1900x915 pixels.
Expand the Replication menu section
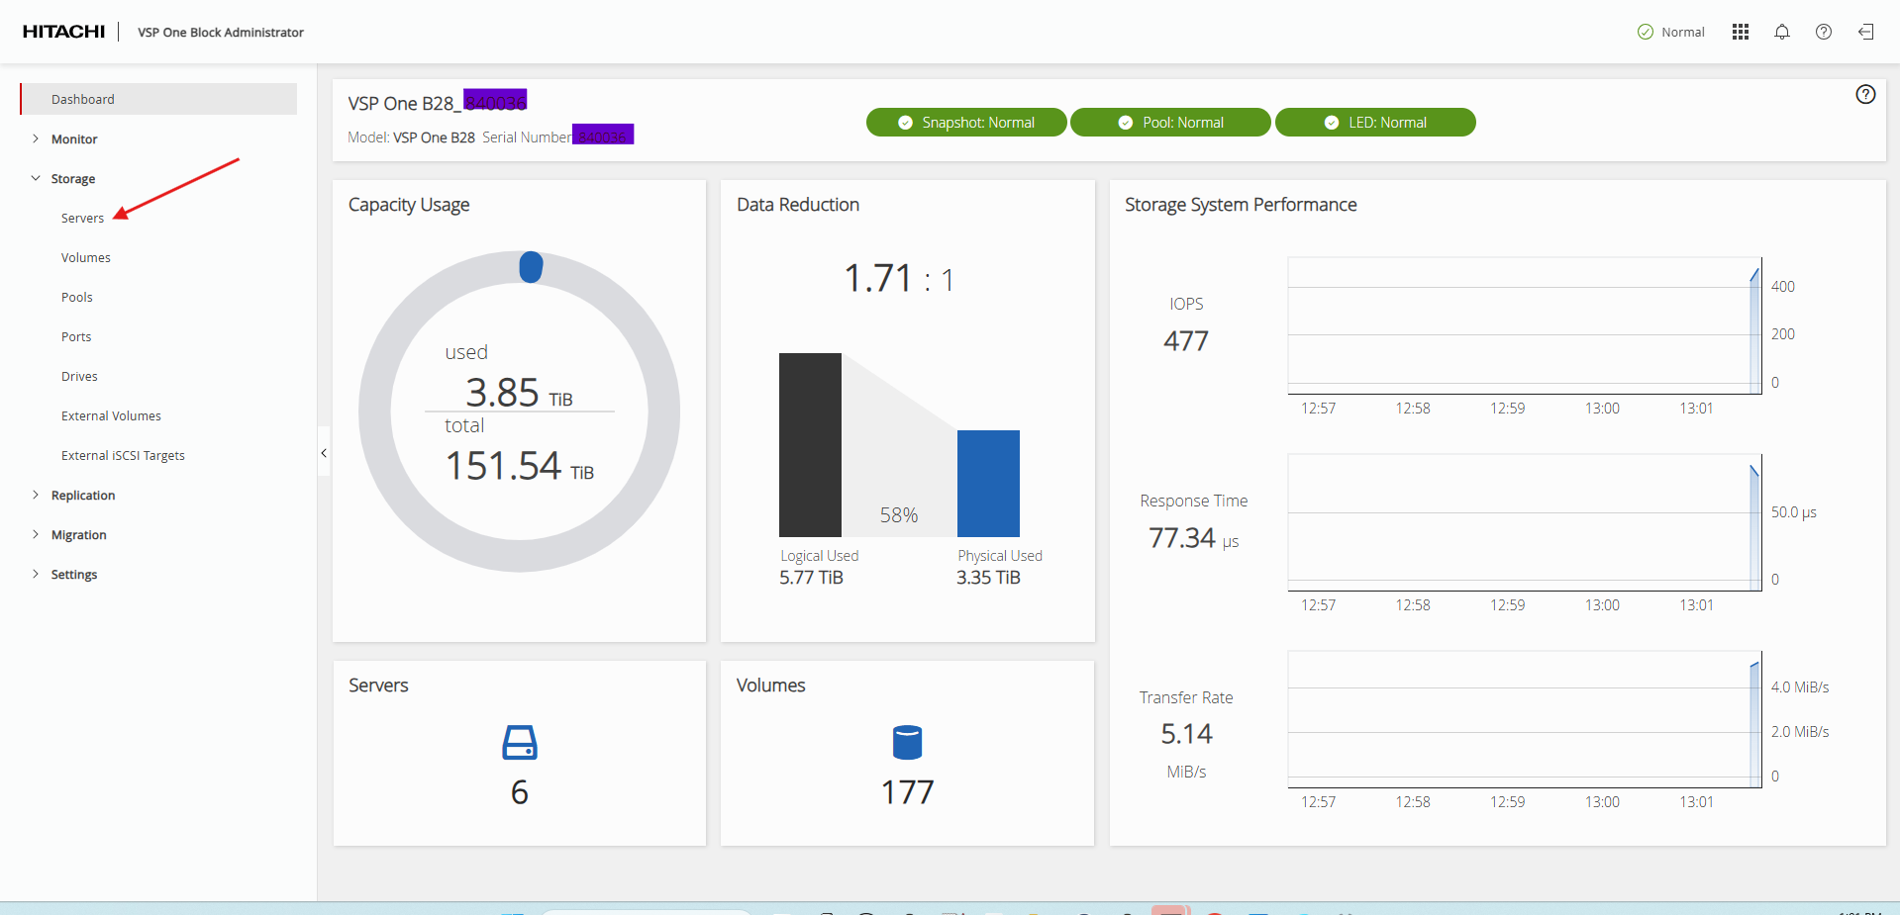83,496
